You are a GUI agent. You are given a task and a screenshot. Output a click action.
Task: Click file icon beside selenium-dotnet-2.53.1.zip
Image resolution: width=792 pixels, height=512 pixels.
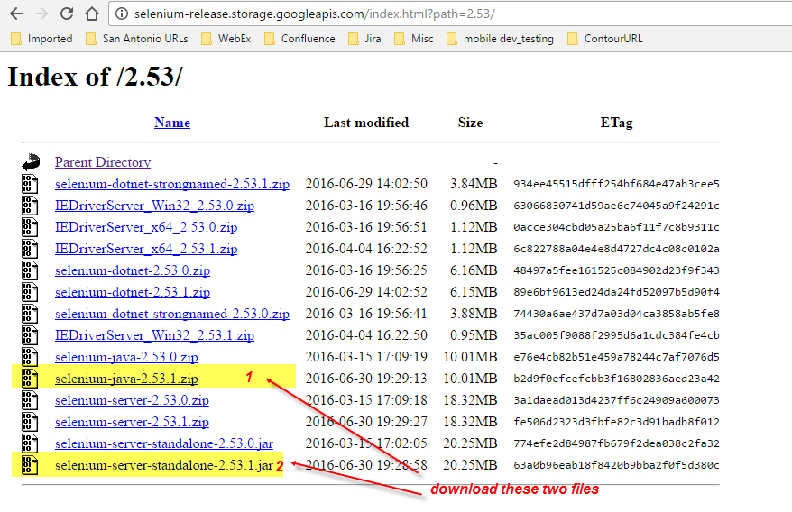point(30,292)
